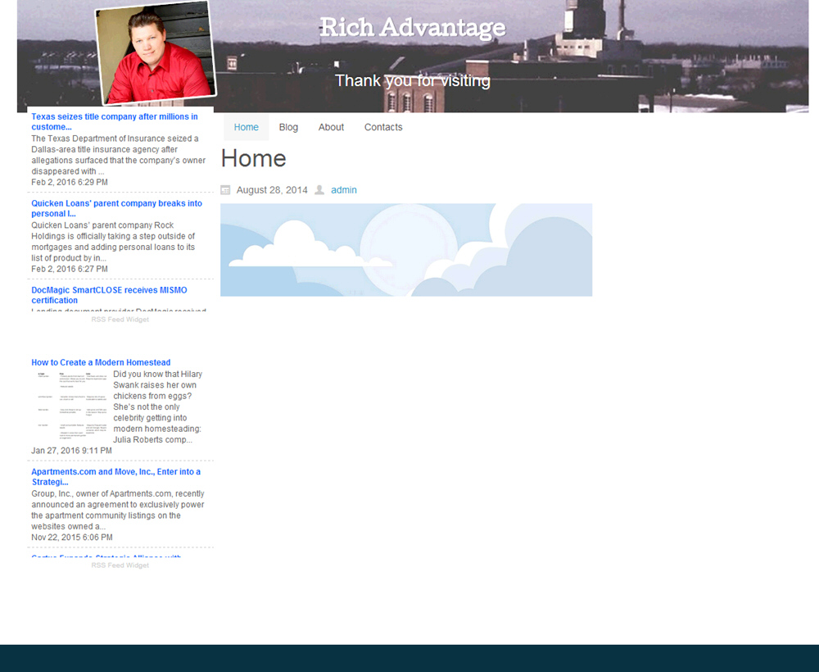Viewport: 819px width, 672px height.
Task: Click the 'August 28, 2014' post date
Action: pos(272,190)
